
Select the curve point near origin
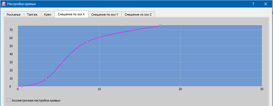pos(22,86)
